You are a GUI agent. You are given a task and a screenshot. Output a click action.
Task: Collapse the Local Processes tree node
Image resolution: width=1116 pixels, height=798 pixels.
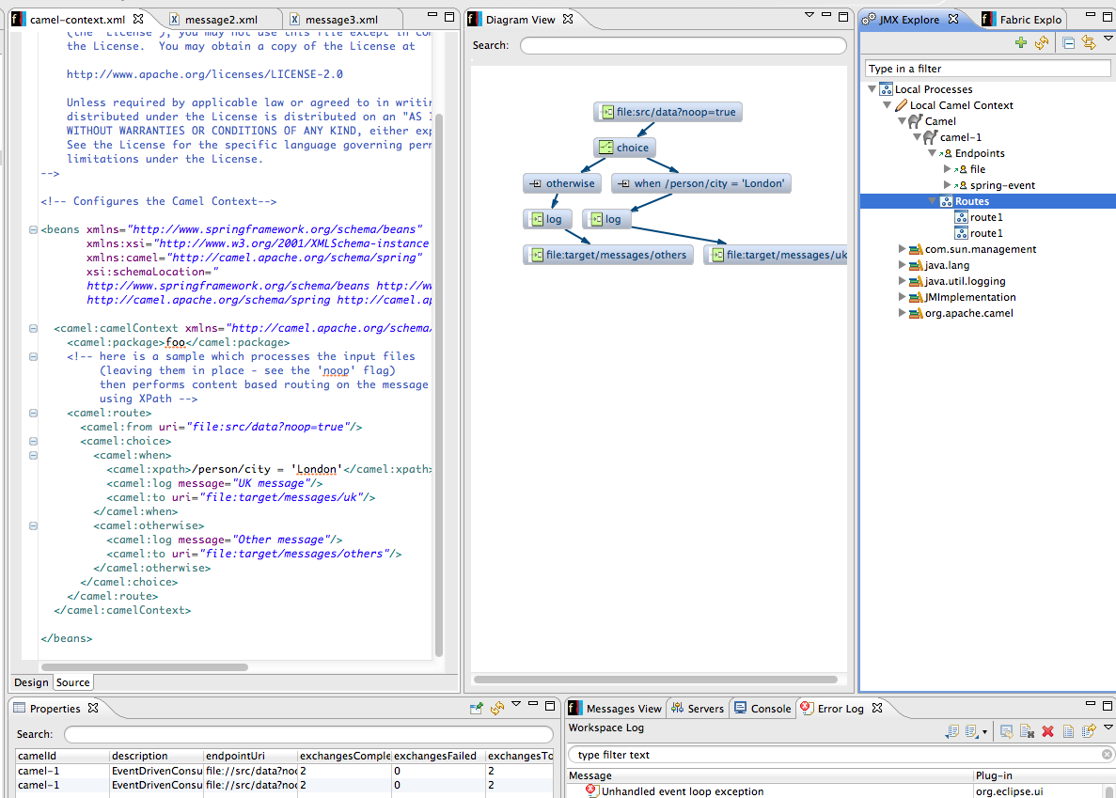pyautogui.click(x=872, y=89)
